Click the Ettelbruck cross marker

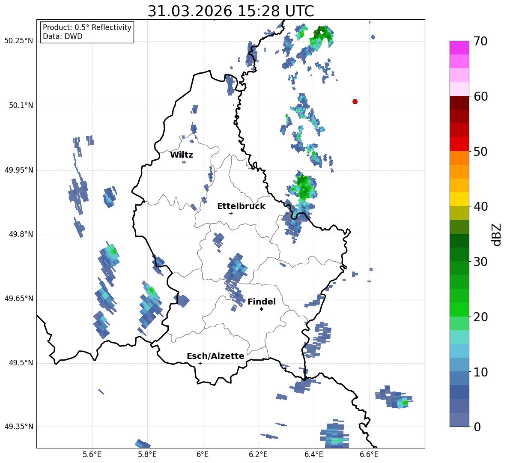point(231,213)
